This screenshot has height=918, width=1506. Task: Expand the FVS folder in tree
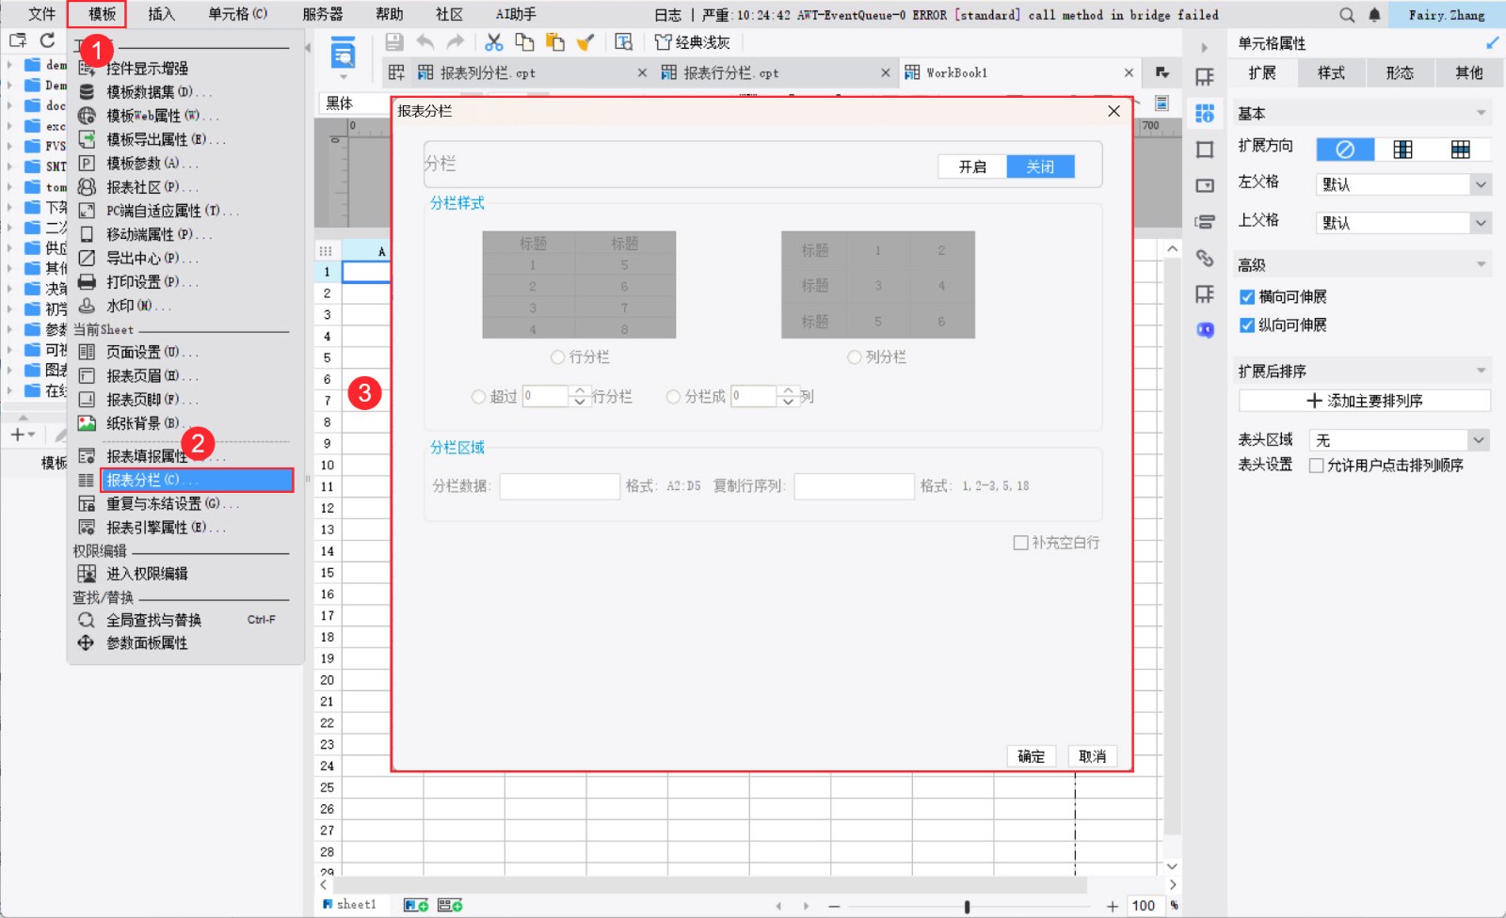[9, 146]
